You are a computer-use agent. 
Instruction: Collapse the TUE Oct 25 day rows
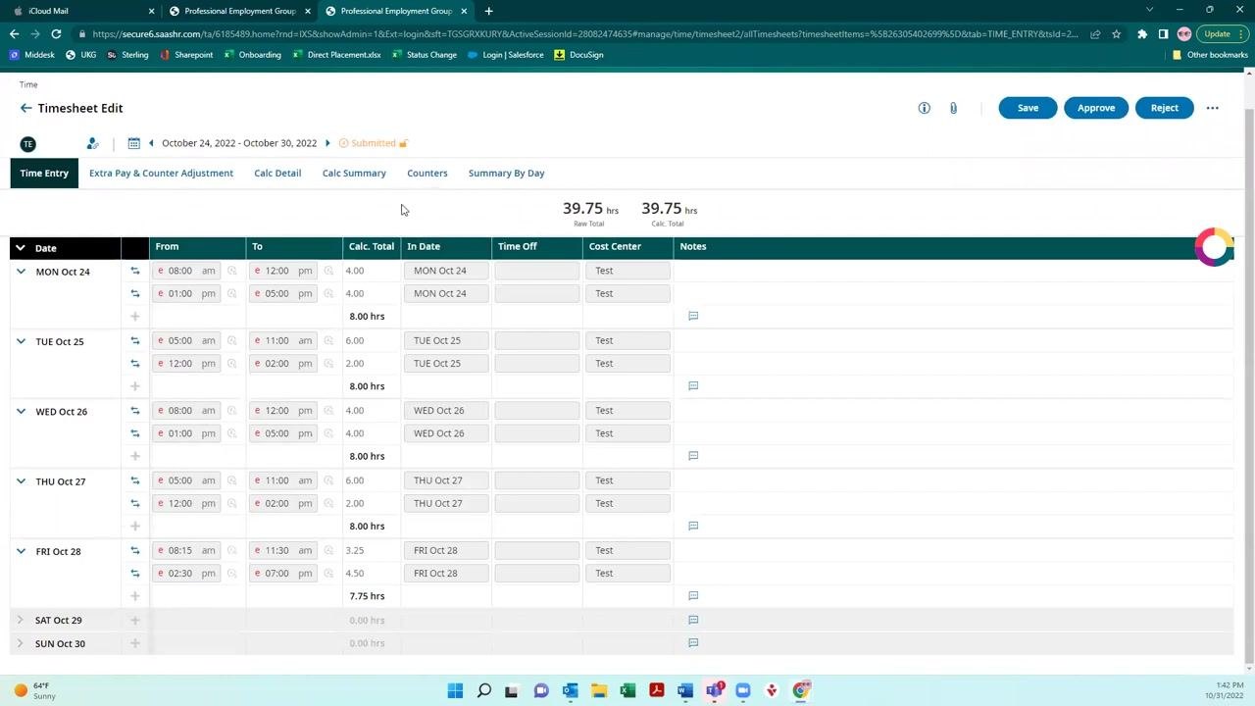tap(21, 341)
